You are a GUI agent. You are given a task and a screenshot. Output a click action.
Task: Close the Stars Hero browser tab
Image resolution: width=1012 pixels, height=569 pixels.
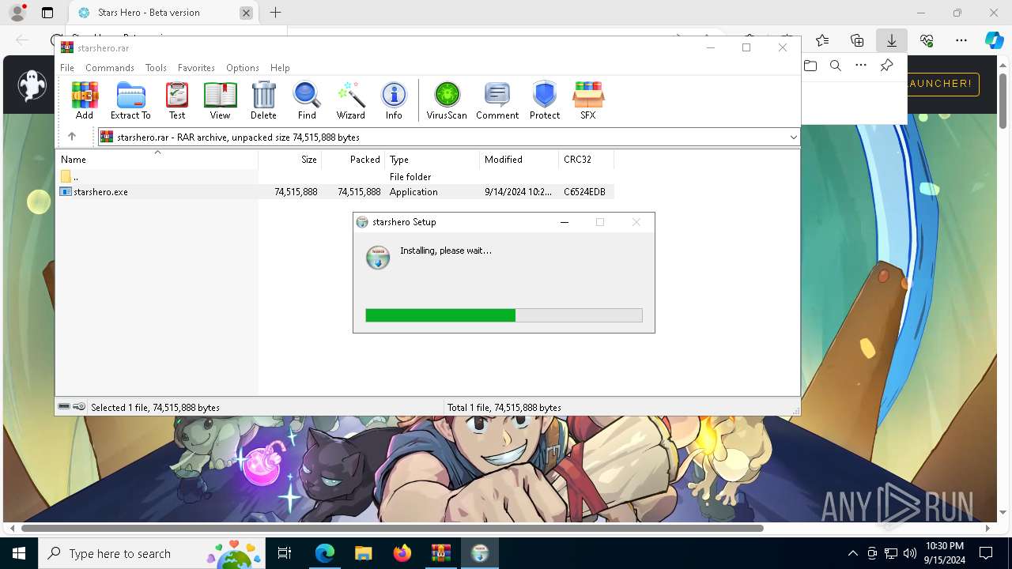pyautogui.click(x=246, y=13)
